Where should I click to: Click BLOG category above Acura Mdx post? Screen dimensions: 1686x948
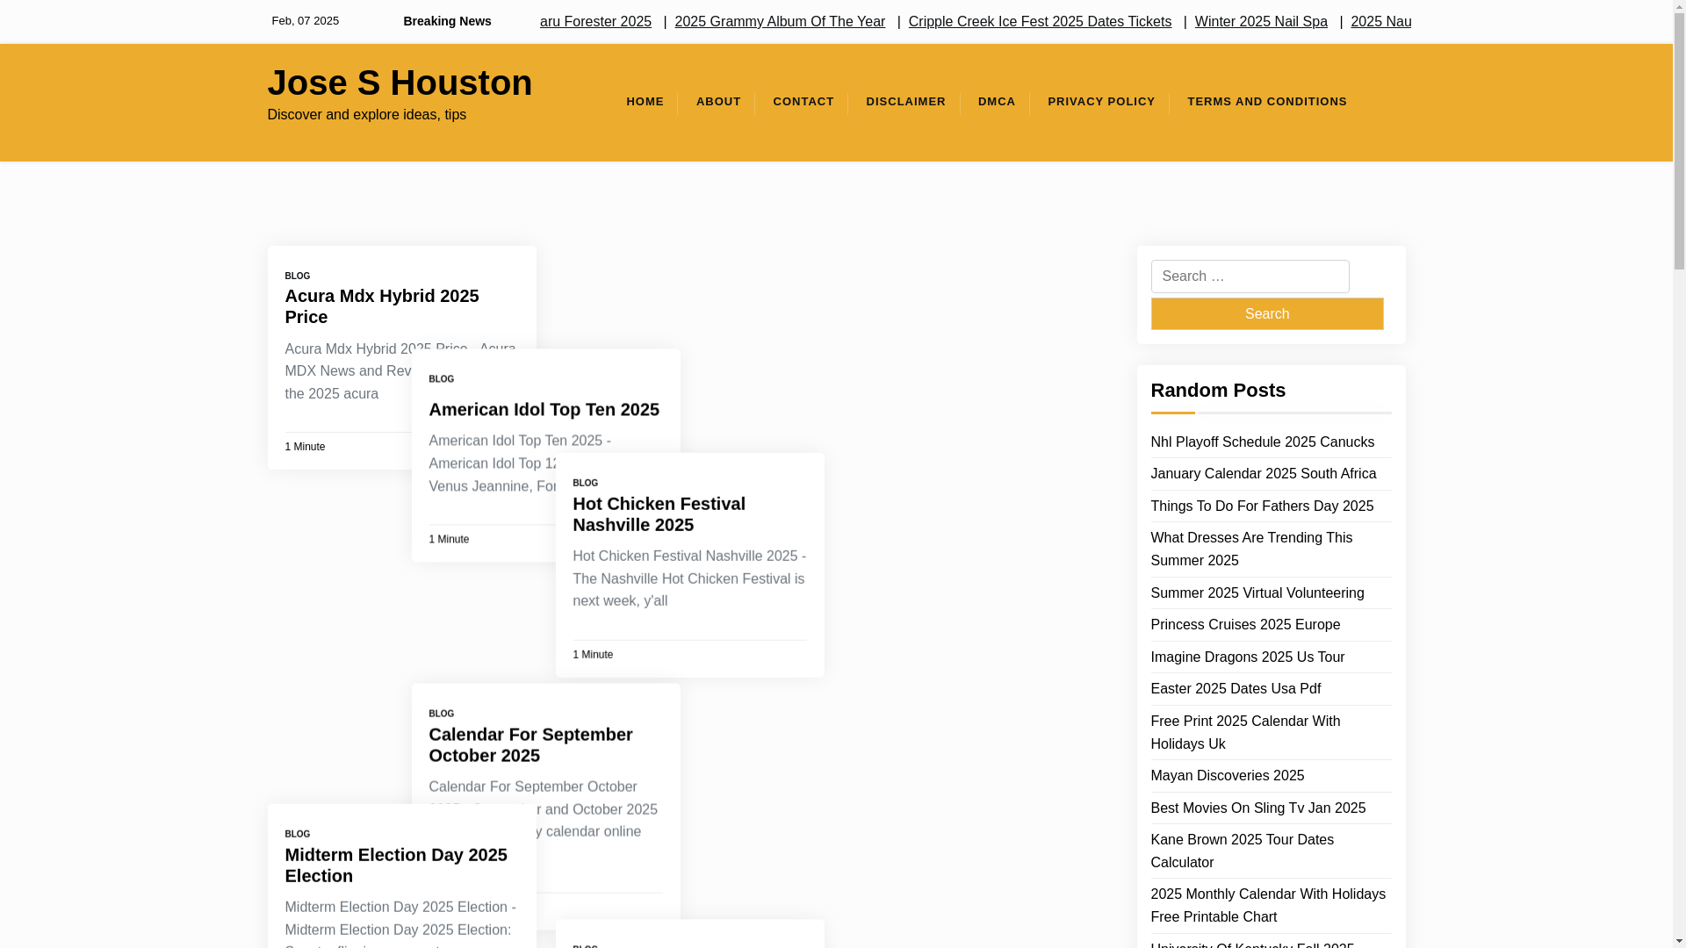pos(297,276)
